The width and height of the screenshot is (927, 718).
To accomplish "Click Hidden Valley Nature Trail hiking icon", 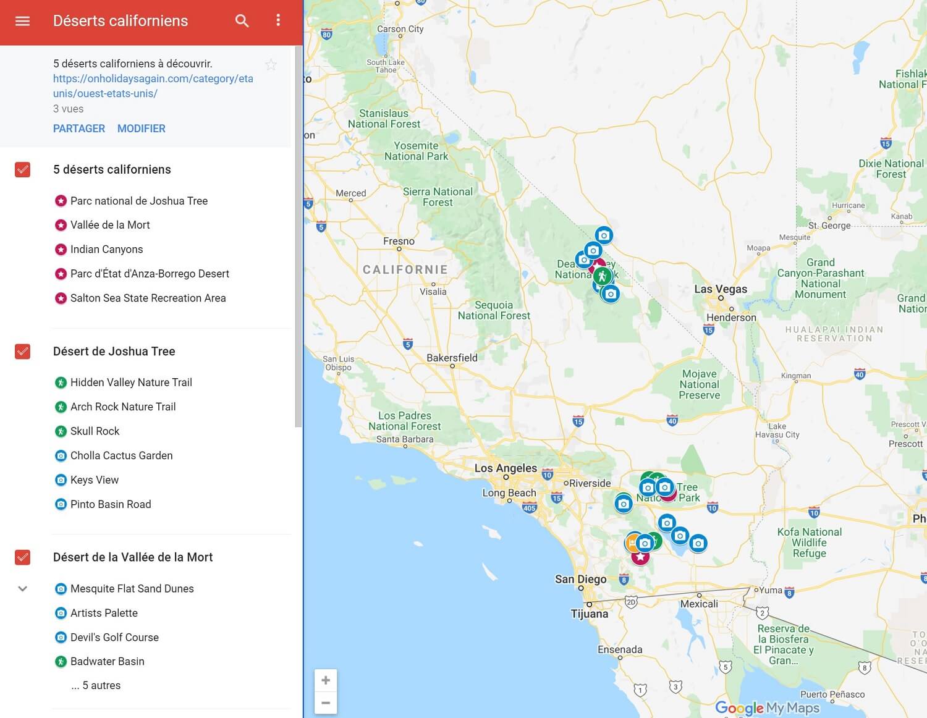I will coord(61,382).
